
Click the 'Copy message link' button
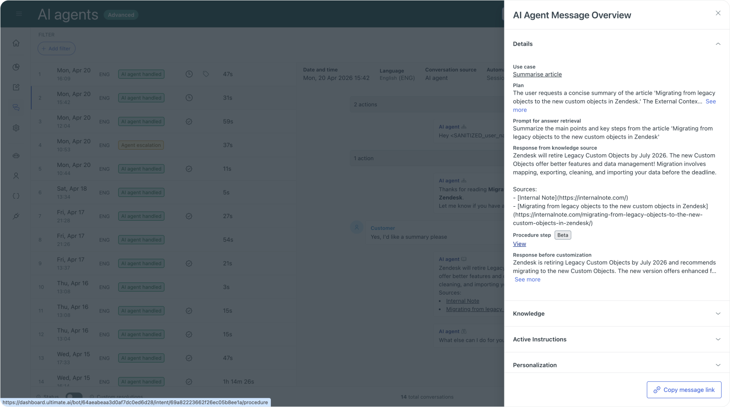tap(684, 390)
